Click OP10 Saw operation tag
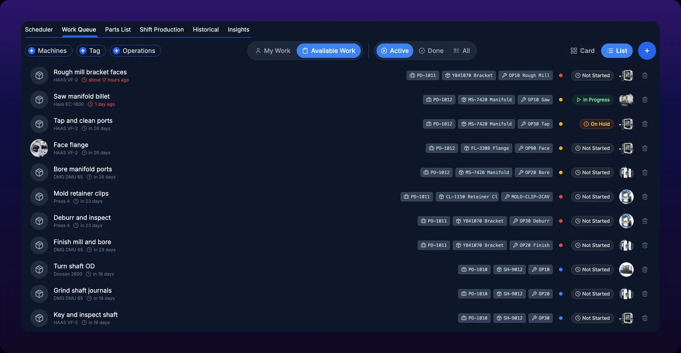 point(535,100)
